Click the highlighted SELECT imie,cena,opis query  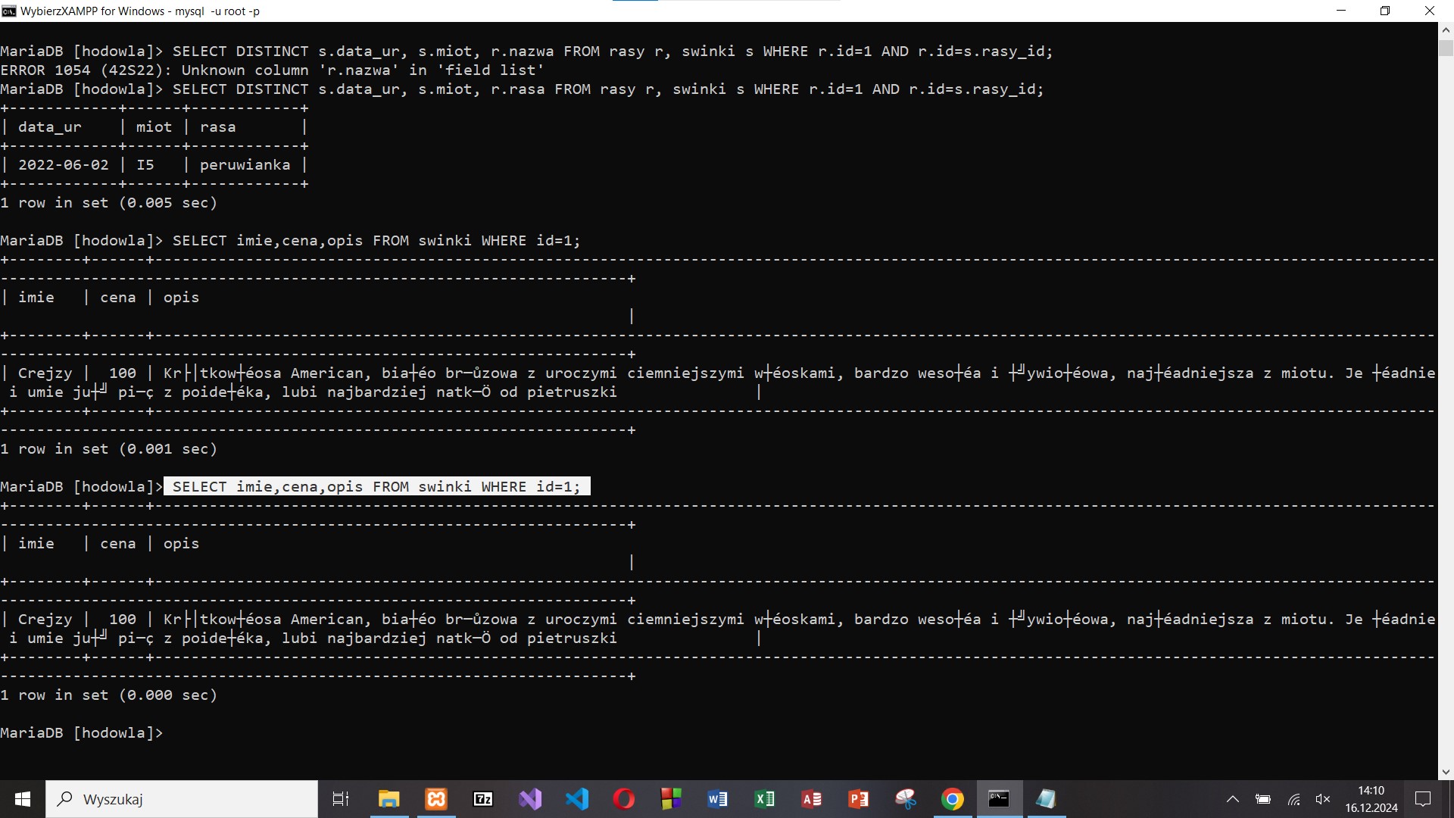[376, 486]
